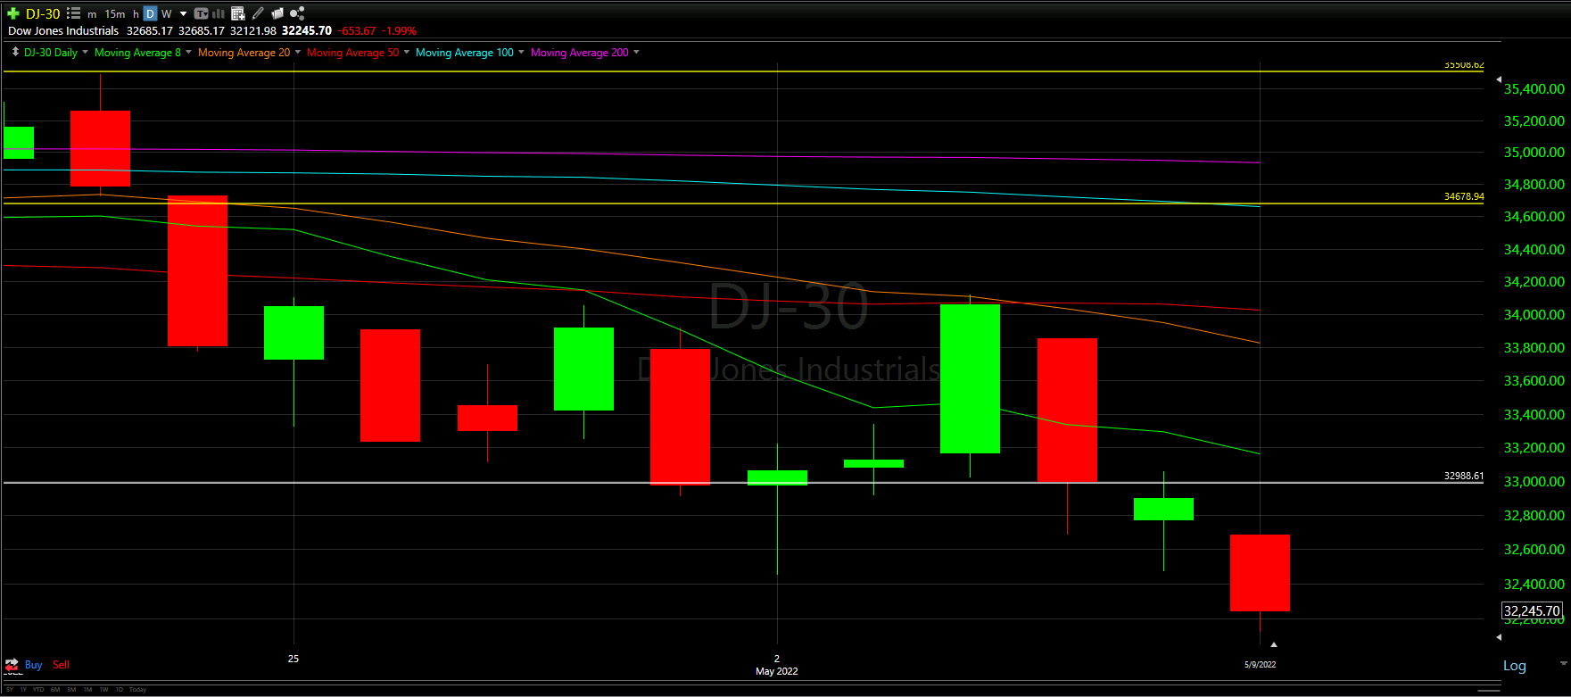
Task: Select the Daily 'D' timeframe
Action: coord(150,13)
